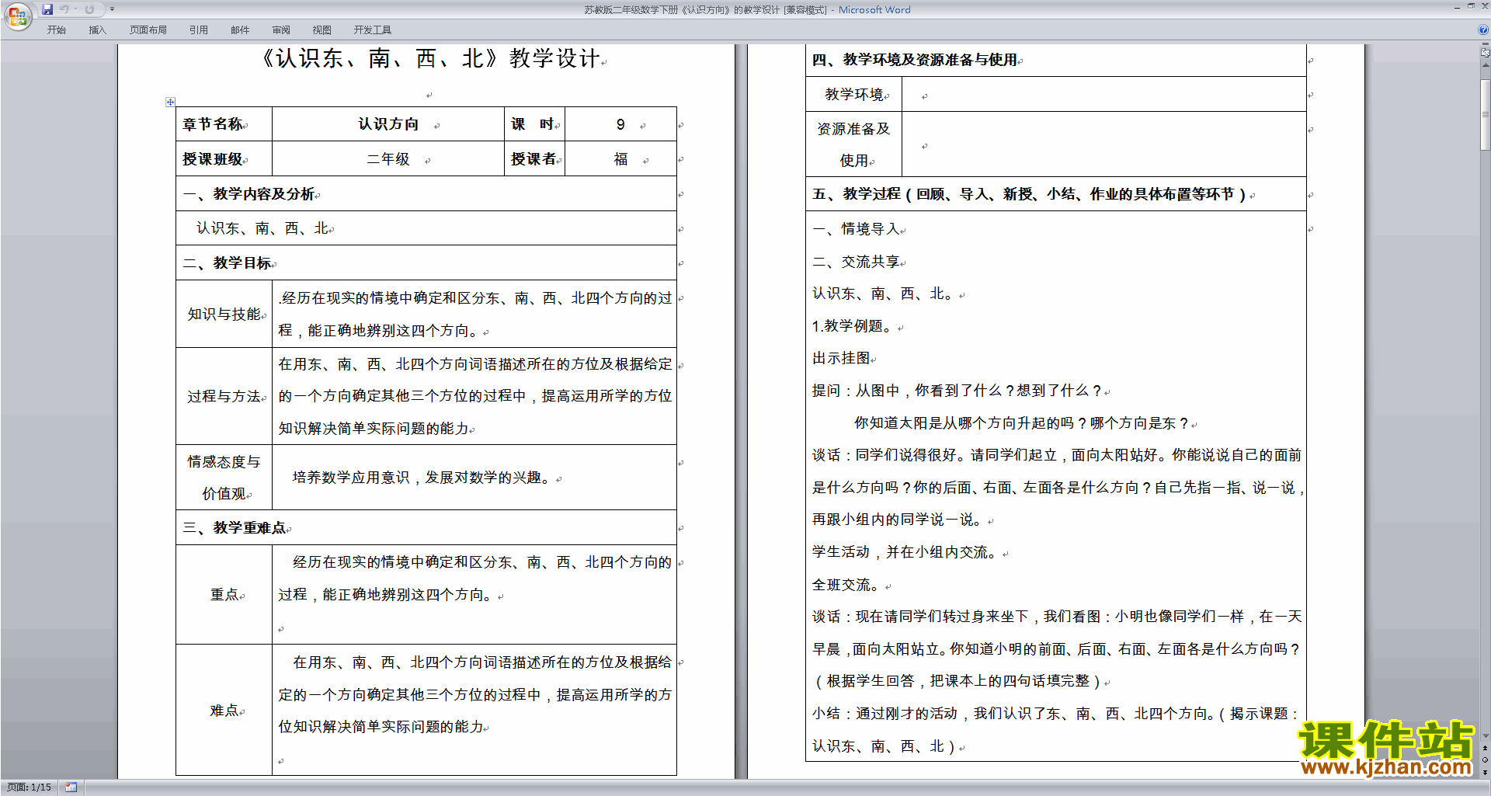1491x796 pixels.
Task: Click the 难点 cell
Action: point(224,711)
